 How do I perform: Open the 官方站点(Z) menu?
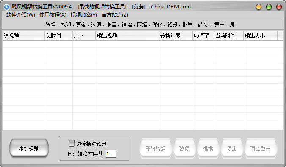point(115,15)
